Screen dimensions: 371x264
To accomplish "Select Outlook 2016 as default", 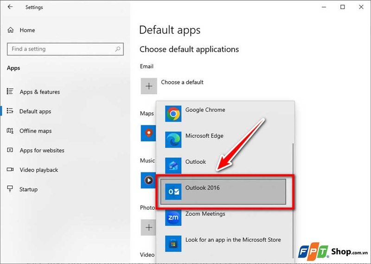I will pos(223,192).
